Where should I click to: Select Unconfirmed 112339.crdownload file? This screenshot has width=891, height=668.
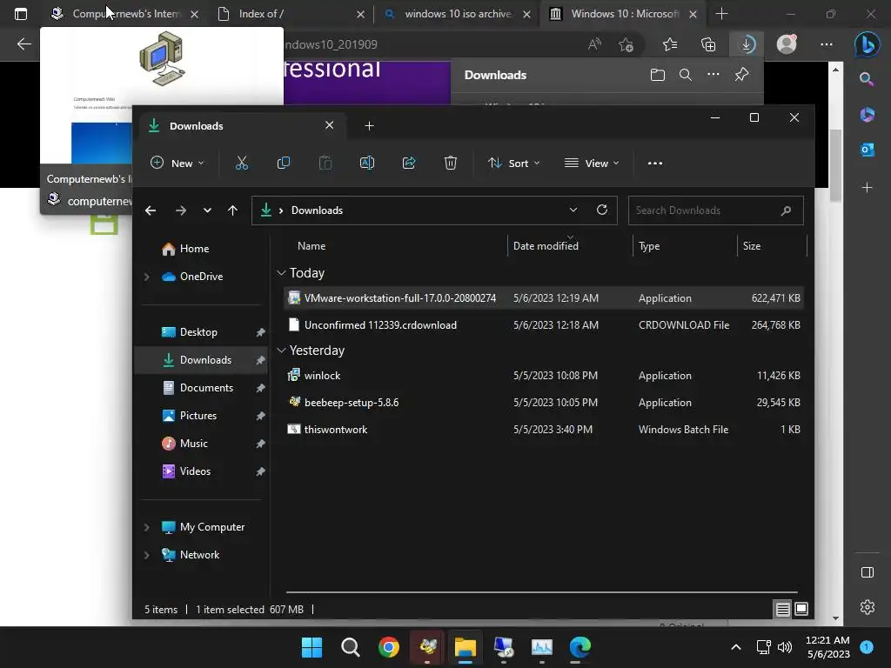543,325
